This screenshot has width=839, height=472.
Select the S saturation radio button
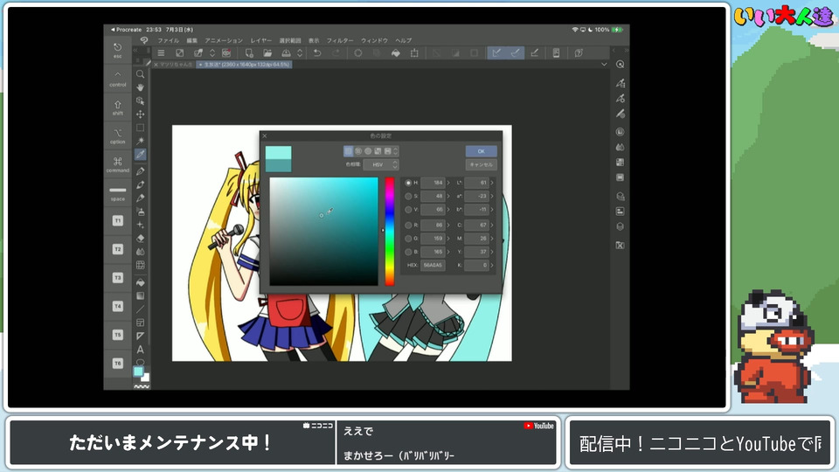pos(408,197)
